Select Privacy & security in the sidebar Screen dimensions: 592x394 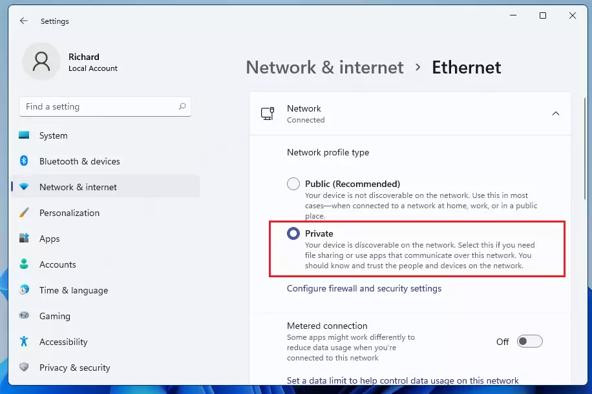[75, 368]
